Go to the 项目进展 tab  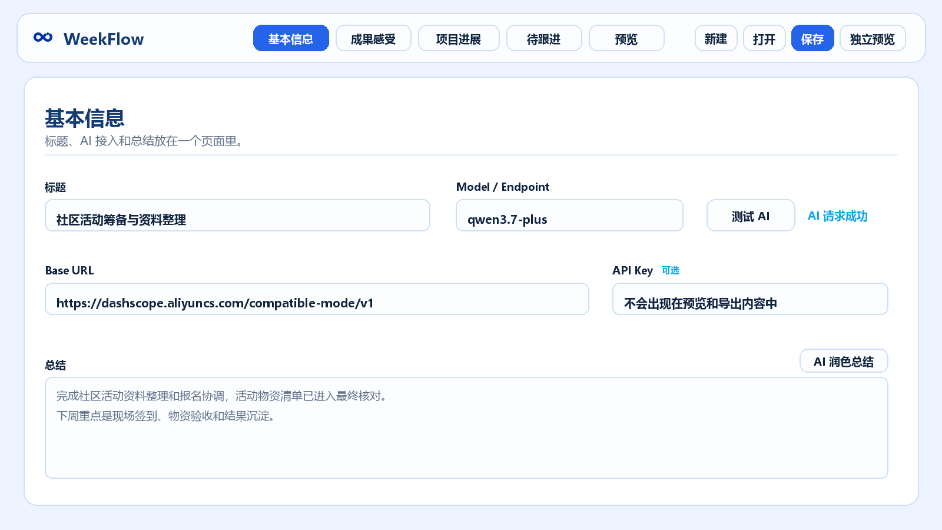pos(459,38)
